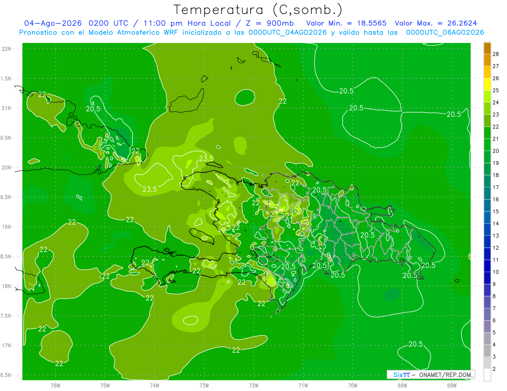Click the "20N" latitude axis label
The image size is (507, 391).
pos(6,168)
